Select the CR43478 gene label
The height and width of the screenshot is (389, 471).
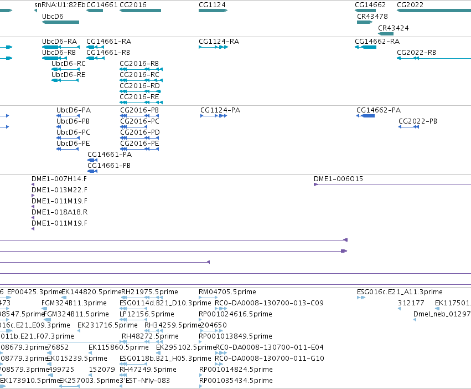pos(372,16)
